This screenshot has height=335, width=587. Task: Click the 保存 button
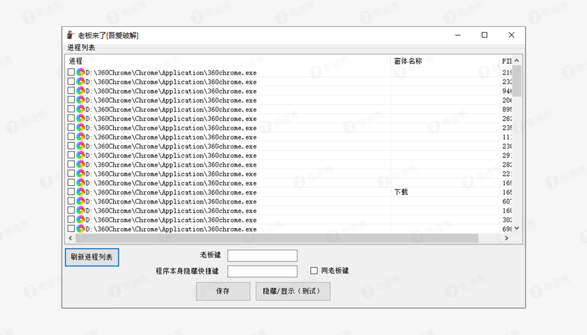[x=223, y=291]
